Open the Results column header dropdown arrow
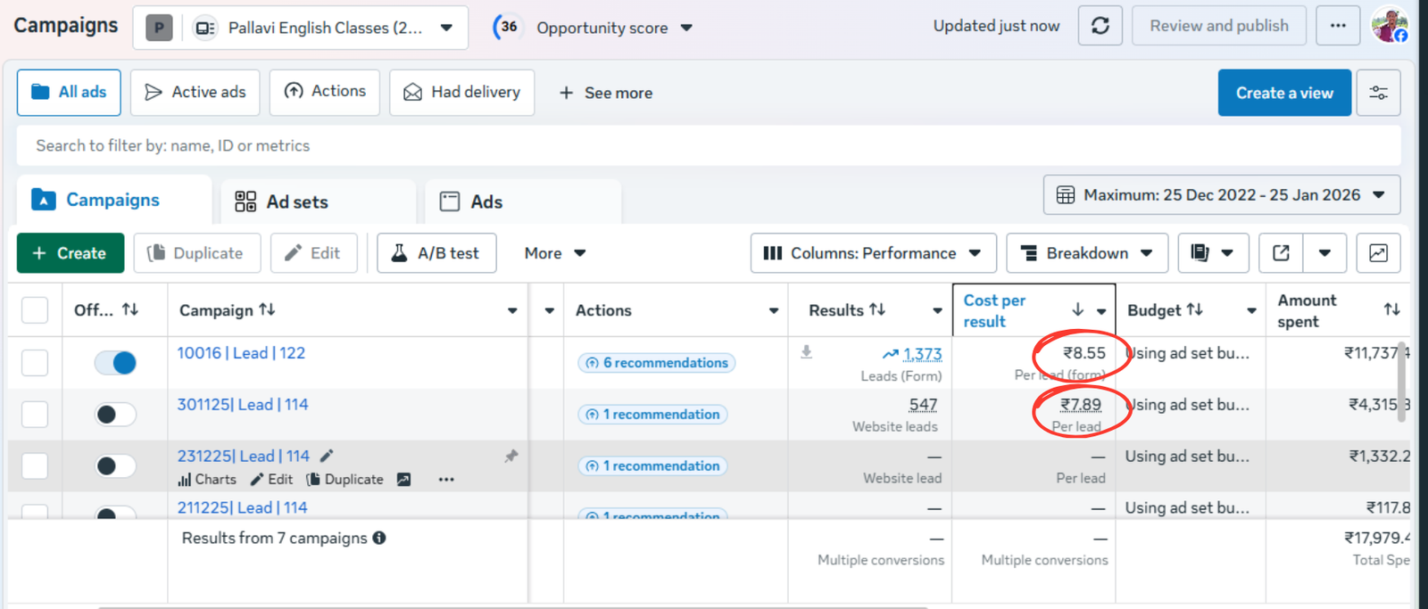This screenshot has height=609, width=1428. [x=937, y=310]
